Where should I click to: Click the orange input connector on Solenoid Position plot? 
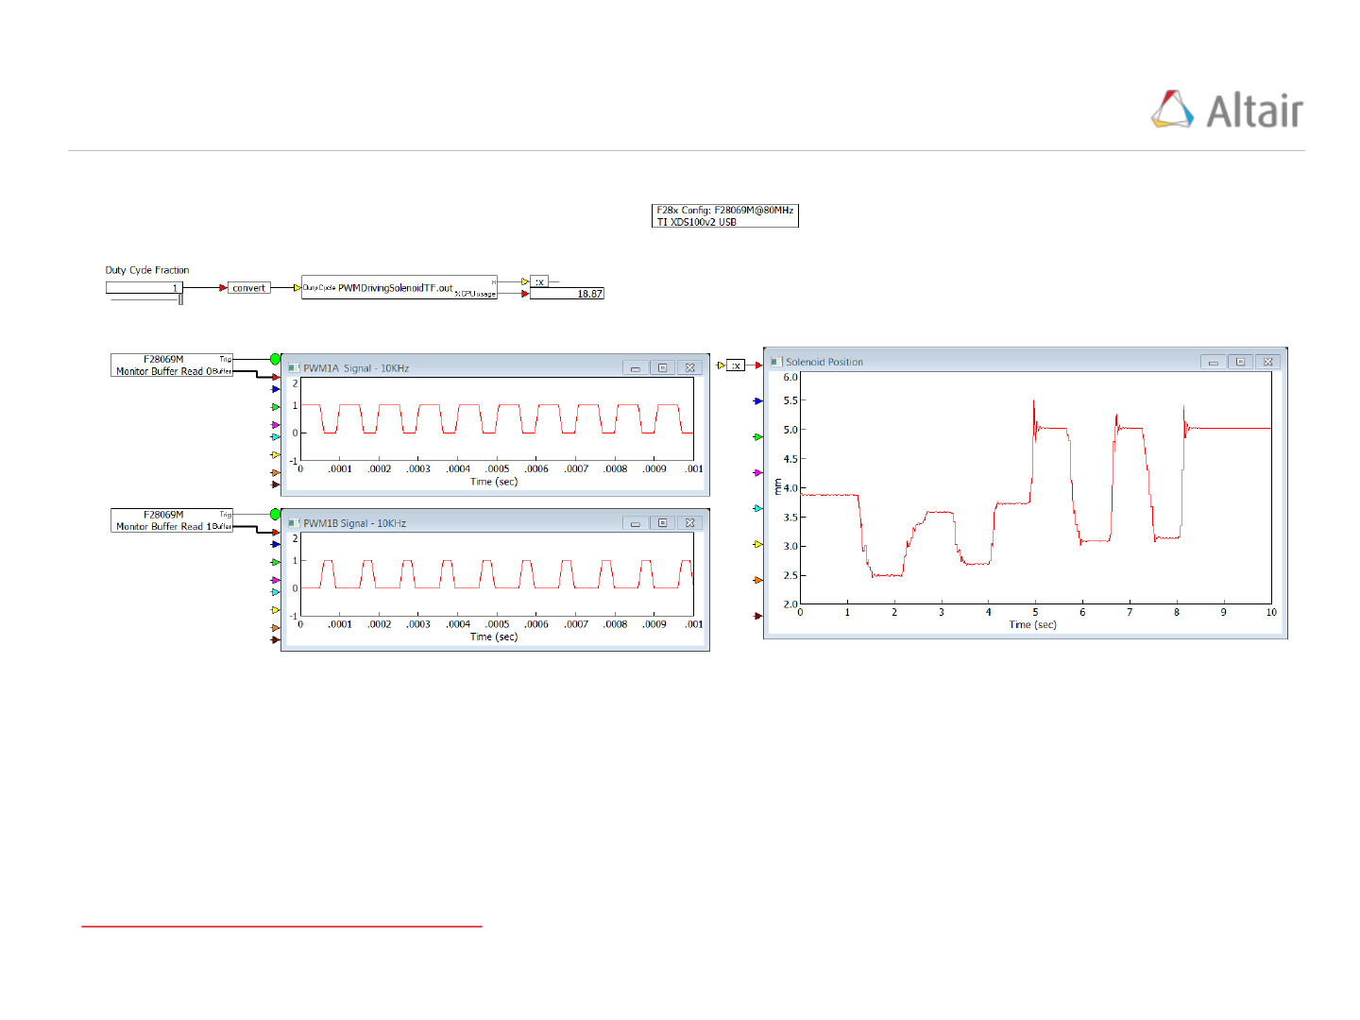coord(757,580)
